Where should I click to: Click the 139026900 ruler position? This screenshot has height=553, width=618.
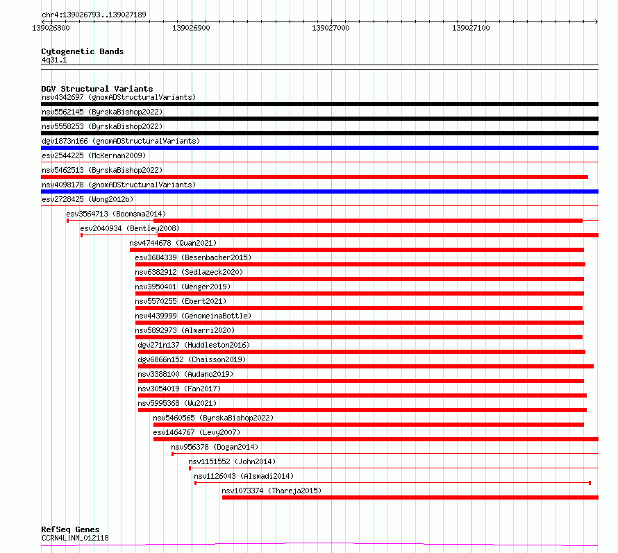(x=191, y=28)
